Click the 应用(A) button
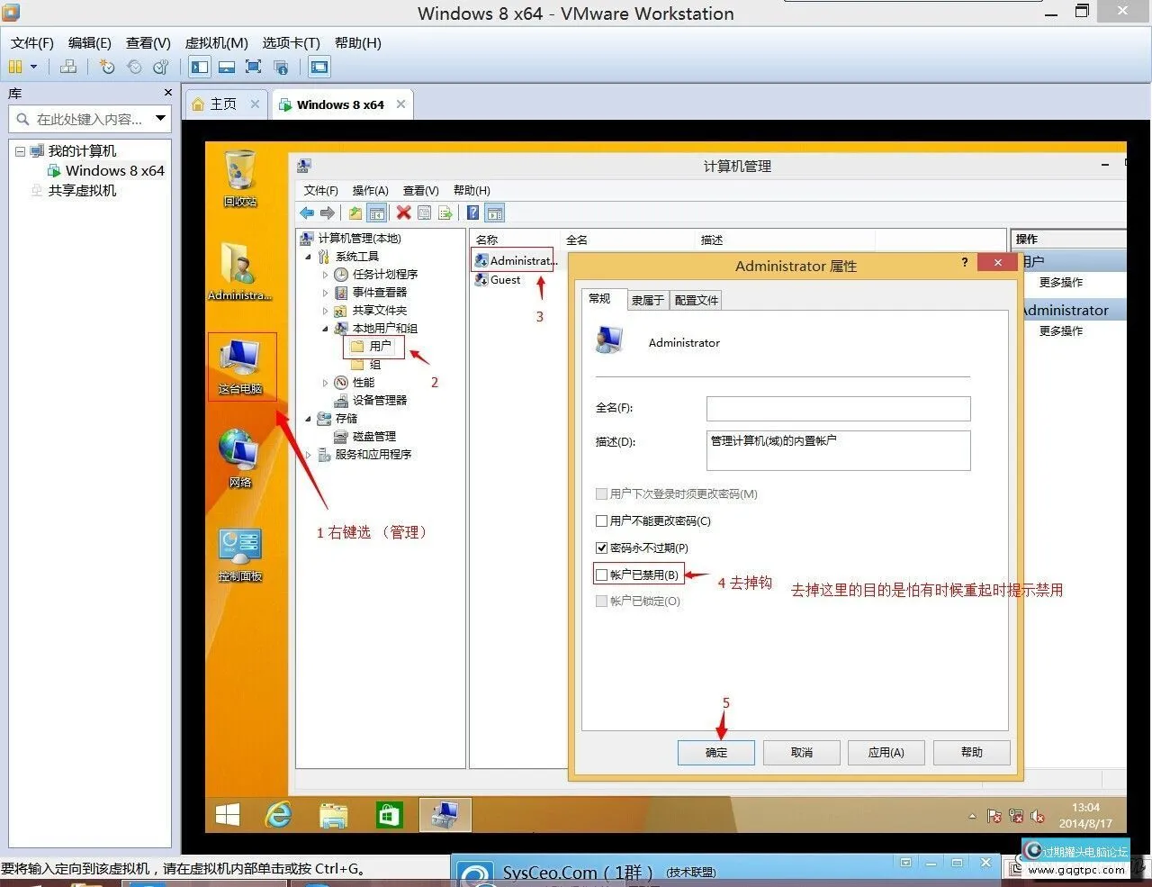The image size is (1152, 887). (x=886, y=753)
